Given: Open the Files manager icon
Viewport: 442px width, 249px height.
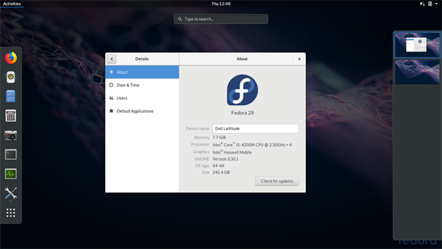Looking at the screenshot, I should point(11,96).
